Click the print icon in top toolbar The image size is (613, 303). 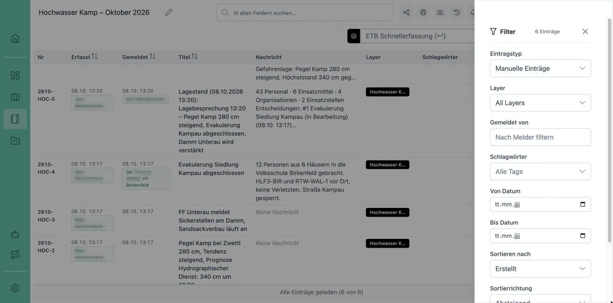[423, 13]
